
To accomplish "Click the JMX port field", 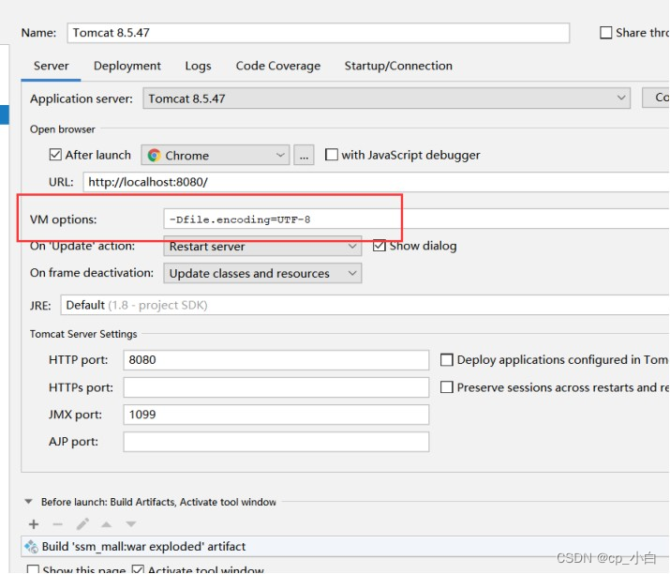I will coord(276,415).
